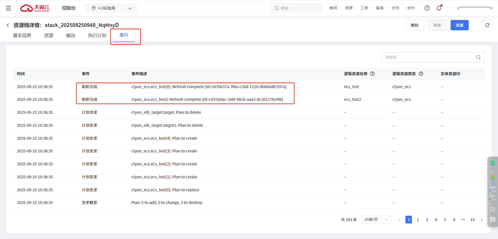Go to page 2 of events
This screenshot has width=498, height=239.
coord(418,220)
